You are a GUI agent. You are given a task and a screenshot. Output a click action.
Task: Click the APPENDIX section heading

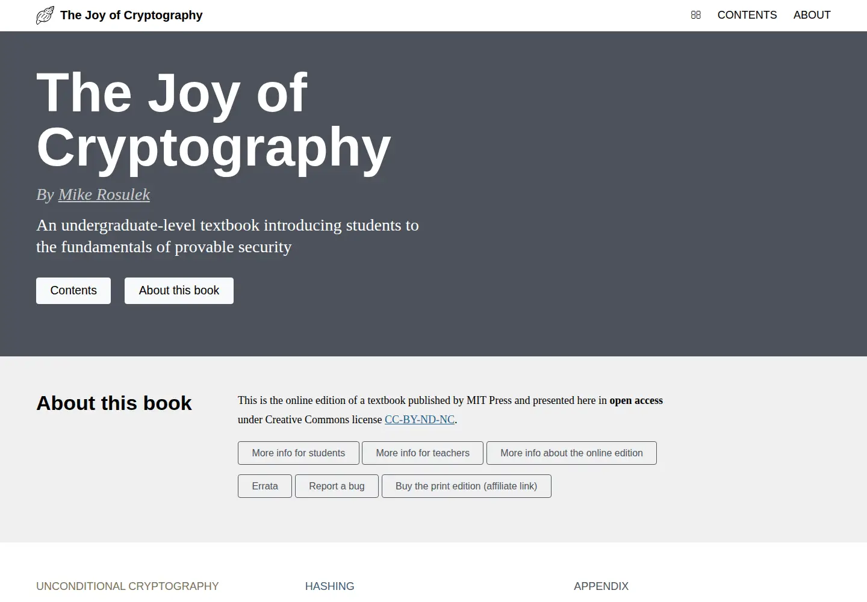[x=601, y=586]
